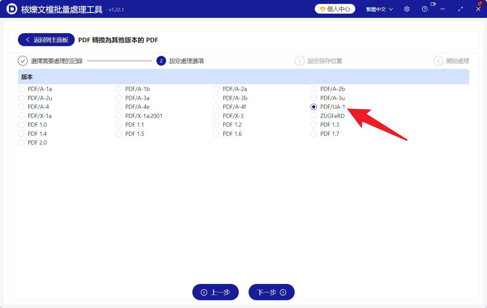The height and width of the screenshot is (308, 487).
Task: Select PDF/X-1a:2001 version option
Action: coord(119,116)
